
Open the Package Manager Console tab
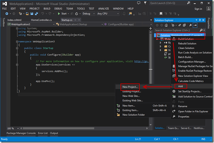coord(21,133)
